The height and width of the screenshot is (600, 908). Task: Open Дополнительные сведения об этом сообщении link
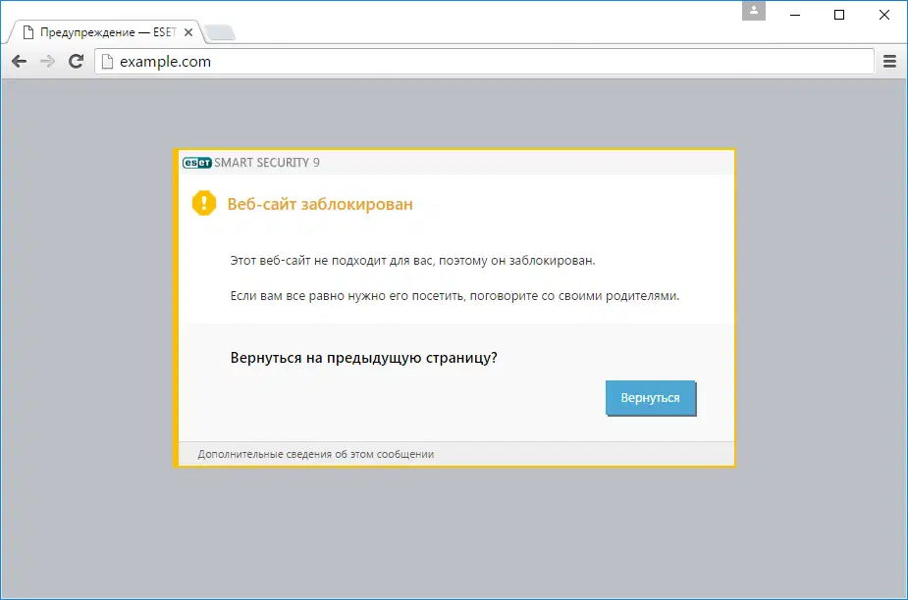click(316, 454)
